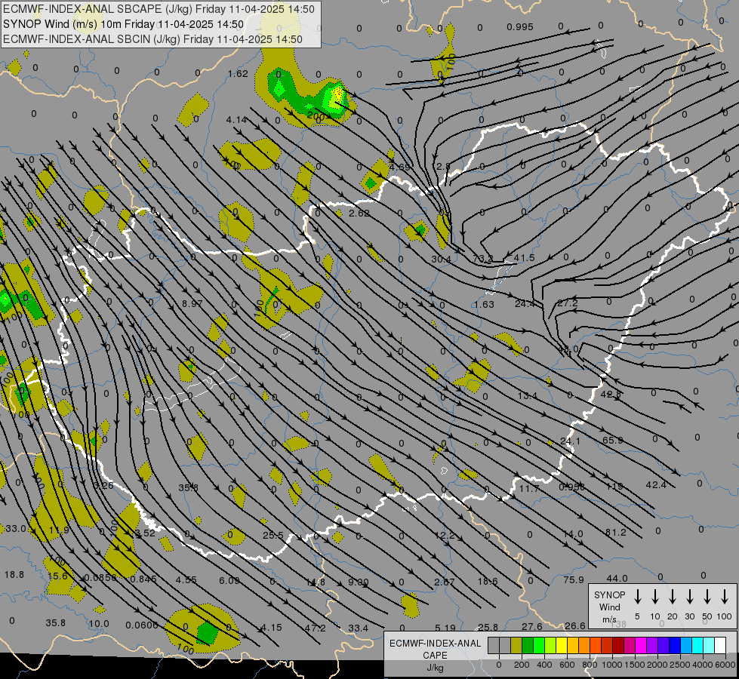The width and height of the screenshot is (739, 679).
Task: Click the SYNOP Wind 10m title line
Action: pos(124,24)
